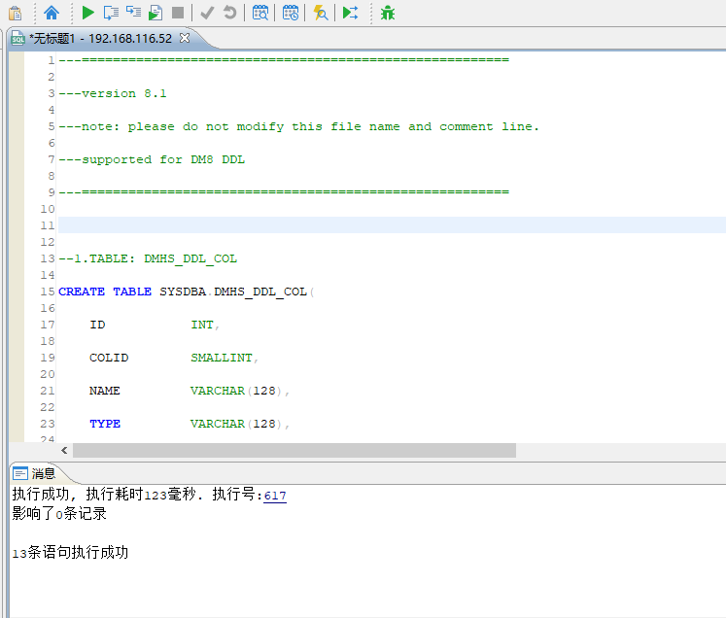Click calendar icon with clock

pos(291,13)
